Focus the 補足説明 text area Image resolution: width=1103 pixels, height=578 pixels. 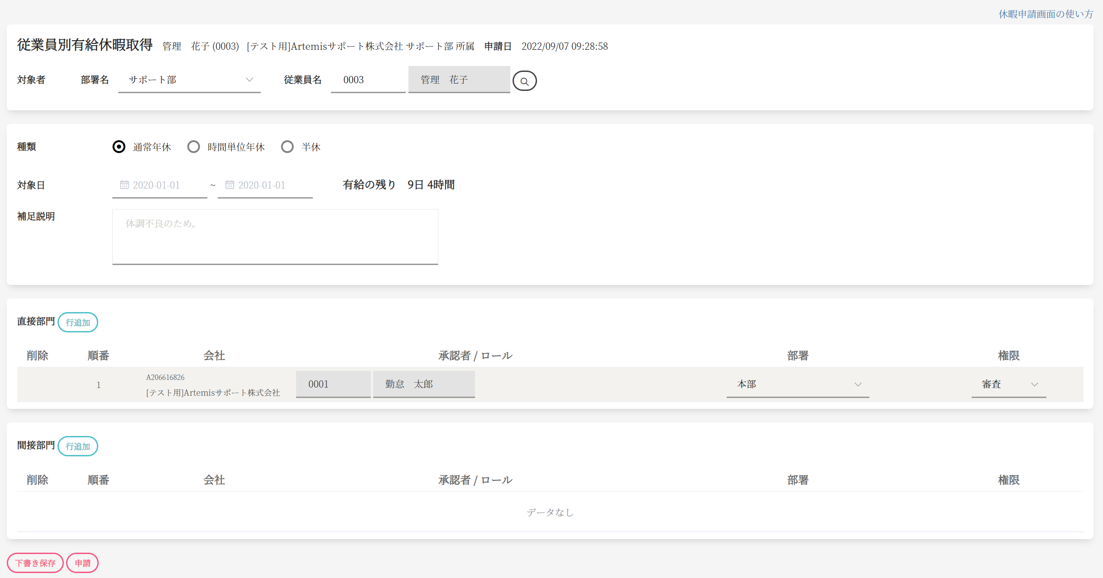click(x=275, y=237)
